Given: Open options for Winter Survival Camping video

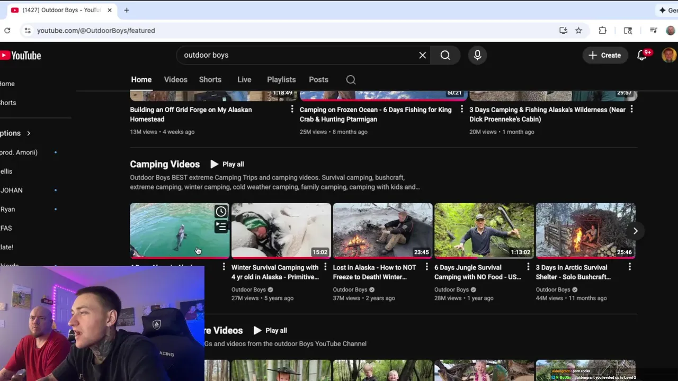Looking at the screenshot, I should (325, 267).
